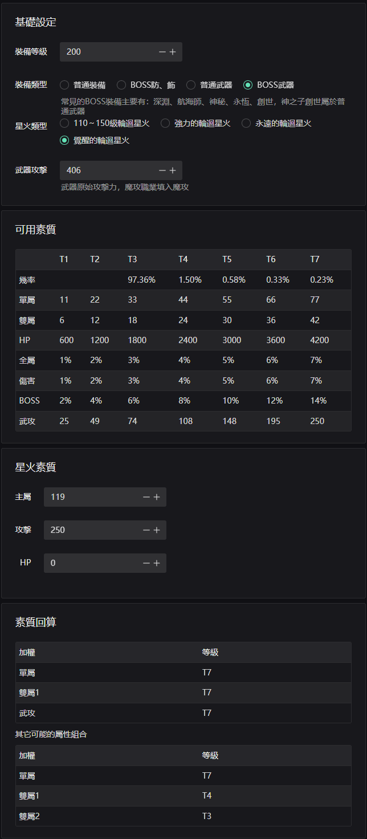Image resolution: width=367 pixels, height=839 pixels.
Task: Click the HP field showing 0
Action: click(x=91, y=563)
